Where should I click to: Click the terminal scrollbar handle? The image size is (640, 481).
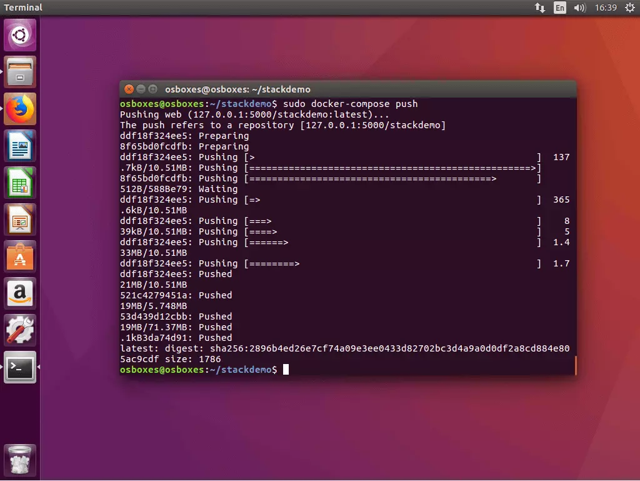click(576, 365)
